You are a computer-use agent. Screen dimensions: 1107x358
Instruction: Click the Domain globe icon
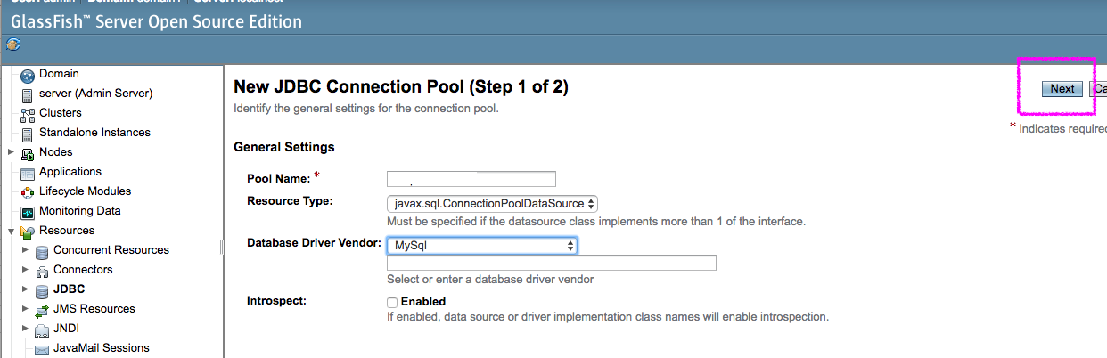coord(27,76)
